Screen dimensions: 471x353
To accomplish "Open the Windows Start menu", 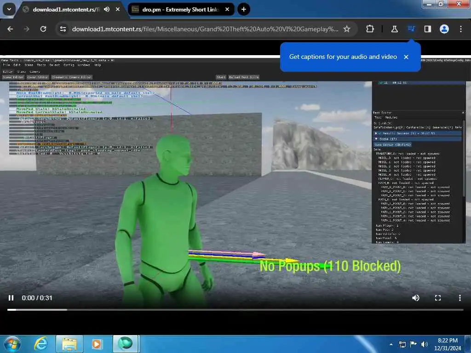I will coord(12,344).
